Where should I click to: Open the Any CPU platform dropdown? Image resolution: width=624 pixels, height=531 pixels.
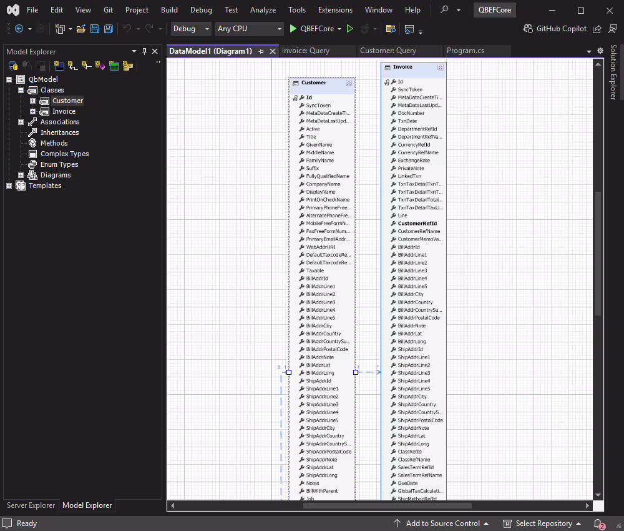pos(249,29)
